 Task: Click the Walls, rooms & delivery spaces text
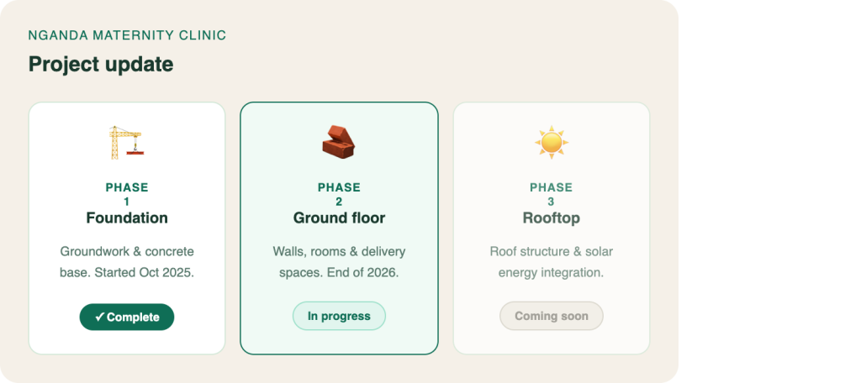coord(339,262)
